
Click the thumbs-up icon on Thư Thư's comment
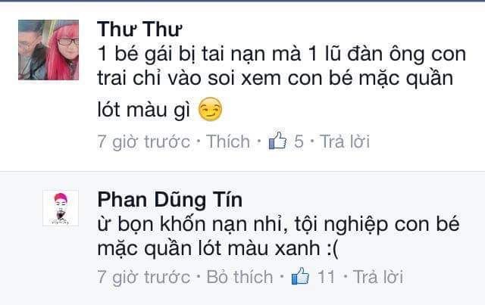pos(277,141)
